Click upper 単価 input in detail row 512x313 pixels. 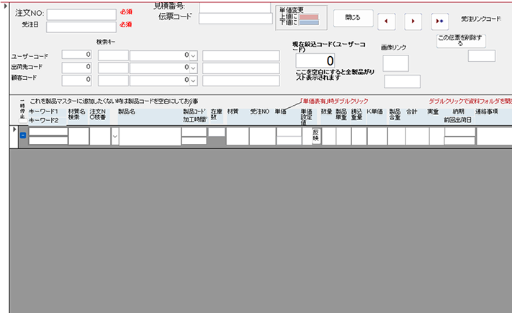pos(289,132)
